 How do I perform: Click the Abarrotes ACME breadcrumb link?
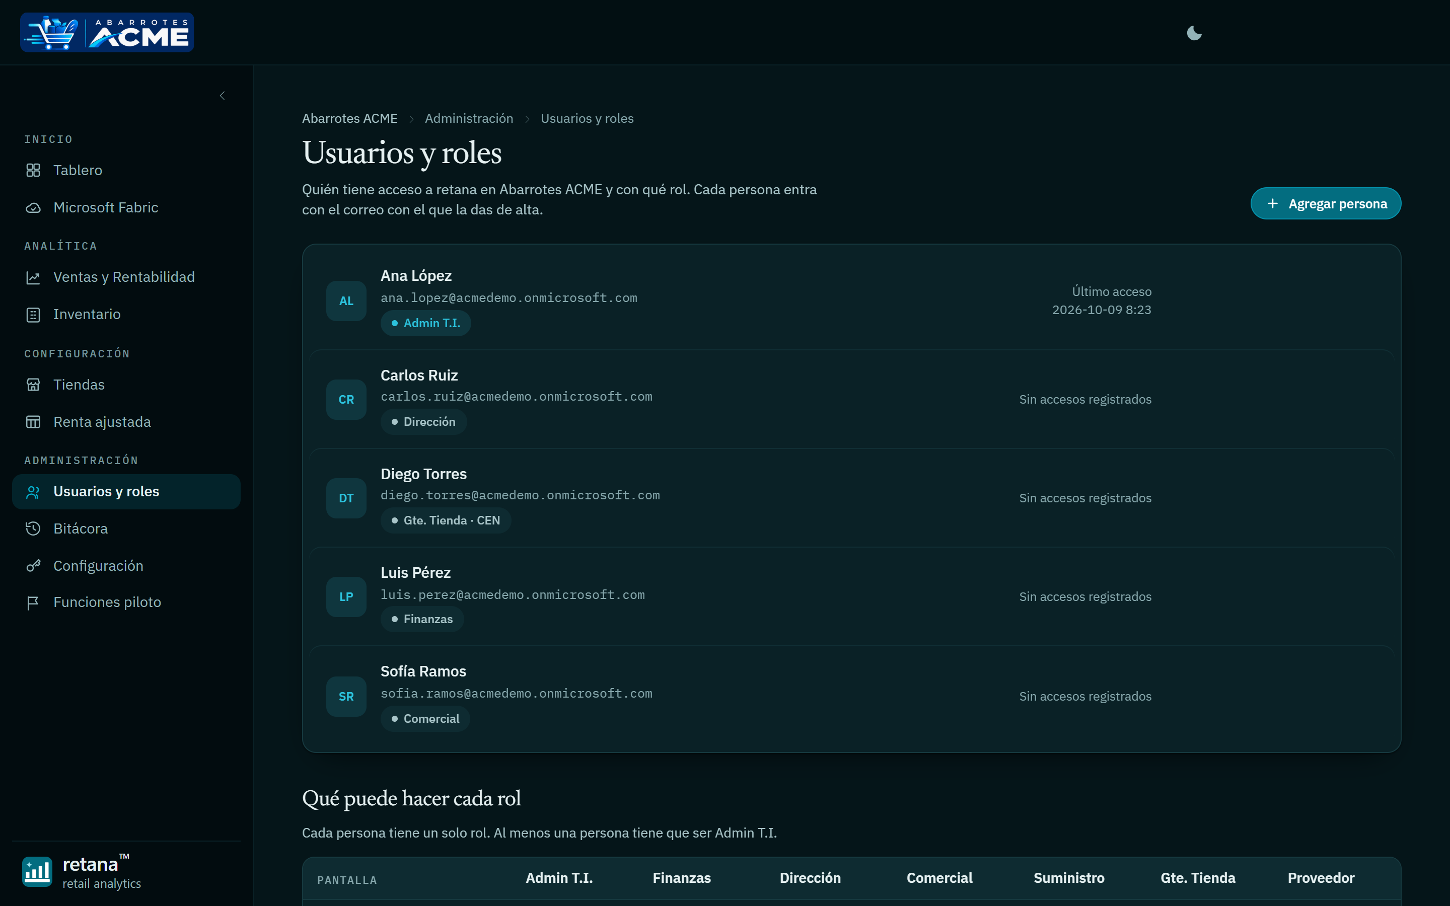350,119
